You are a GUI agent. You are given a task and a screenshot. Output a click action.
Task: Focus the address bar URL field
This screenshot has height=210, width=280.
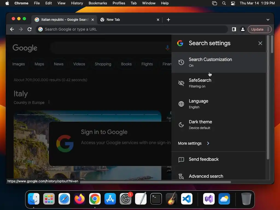pyautogui.click(x=132, y=29)
